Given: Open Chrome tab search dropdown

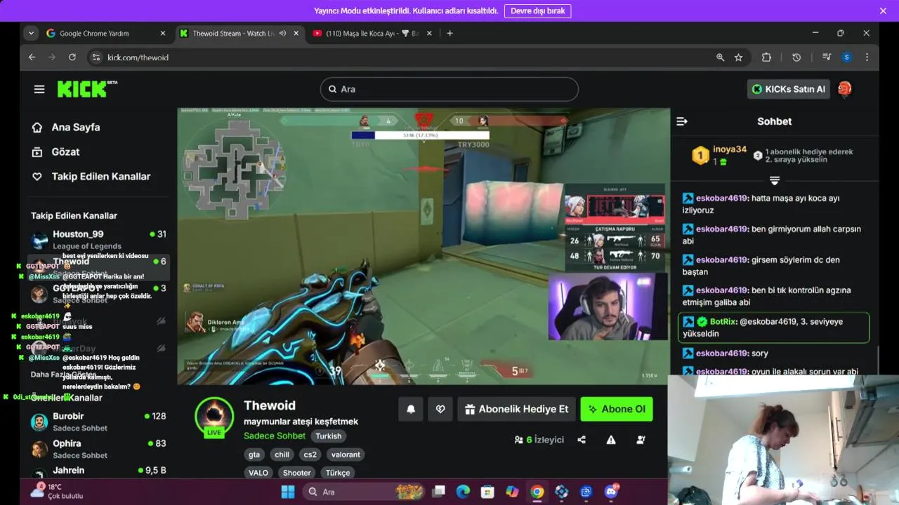Looking at the screenshot, I should tap(31, 33).
